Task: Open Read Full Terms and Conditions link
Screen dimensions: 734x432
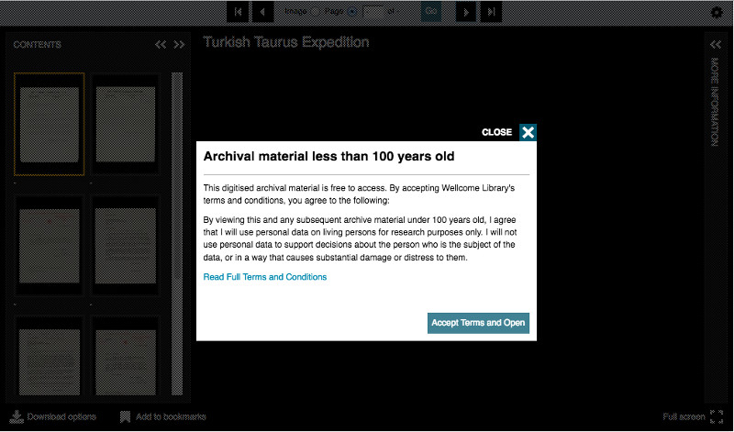Action: pyautogui.click(x=265, y=277)
